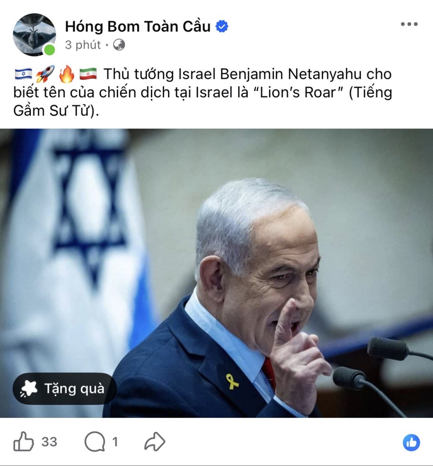
Task: Open the Hóng Bom Toàn Cầu page name
Action: pos(138,26)
